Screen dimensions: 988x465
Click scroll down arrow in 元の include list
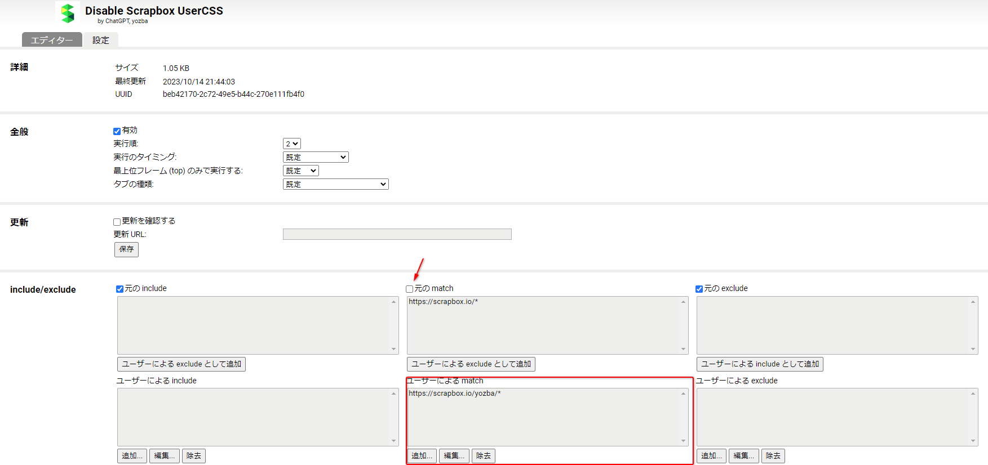coord(394,349)
